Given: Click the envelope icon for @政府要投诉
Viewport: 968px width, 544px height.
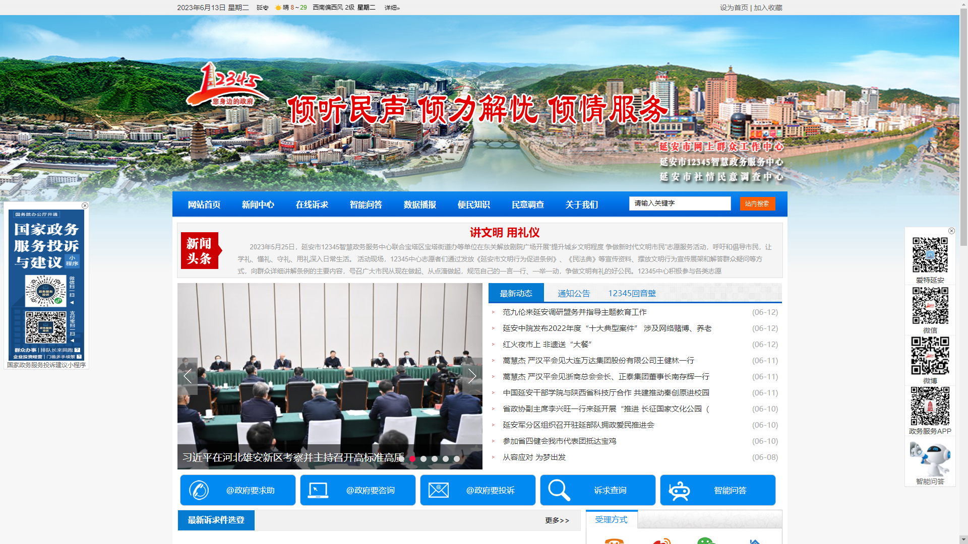Looking at the screenshot, I should click(x=439, y=490).
